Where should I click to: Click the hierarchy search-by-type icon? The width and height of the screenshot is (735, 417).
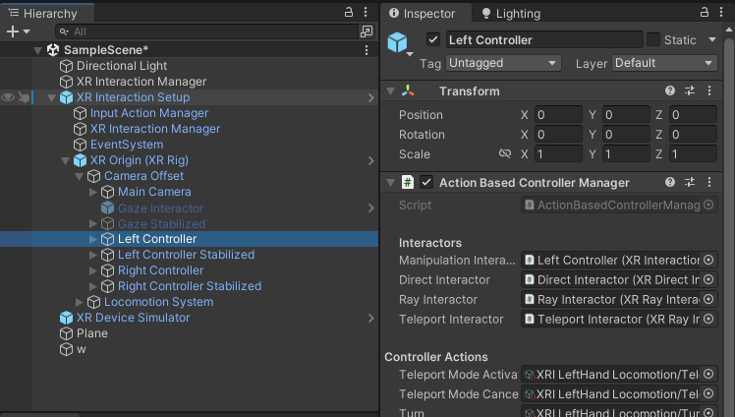click(367, 31)
